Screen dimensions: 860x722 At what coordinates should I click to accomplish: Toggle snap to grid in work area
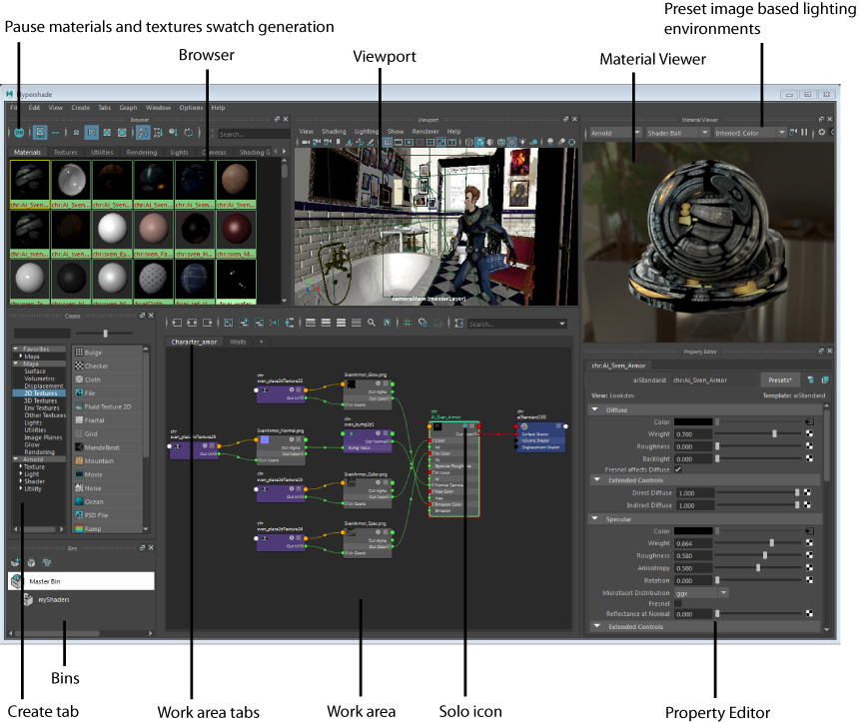[423, 323]
